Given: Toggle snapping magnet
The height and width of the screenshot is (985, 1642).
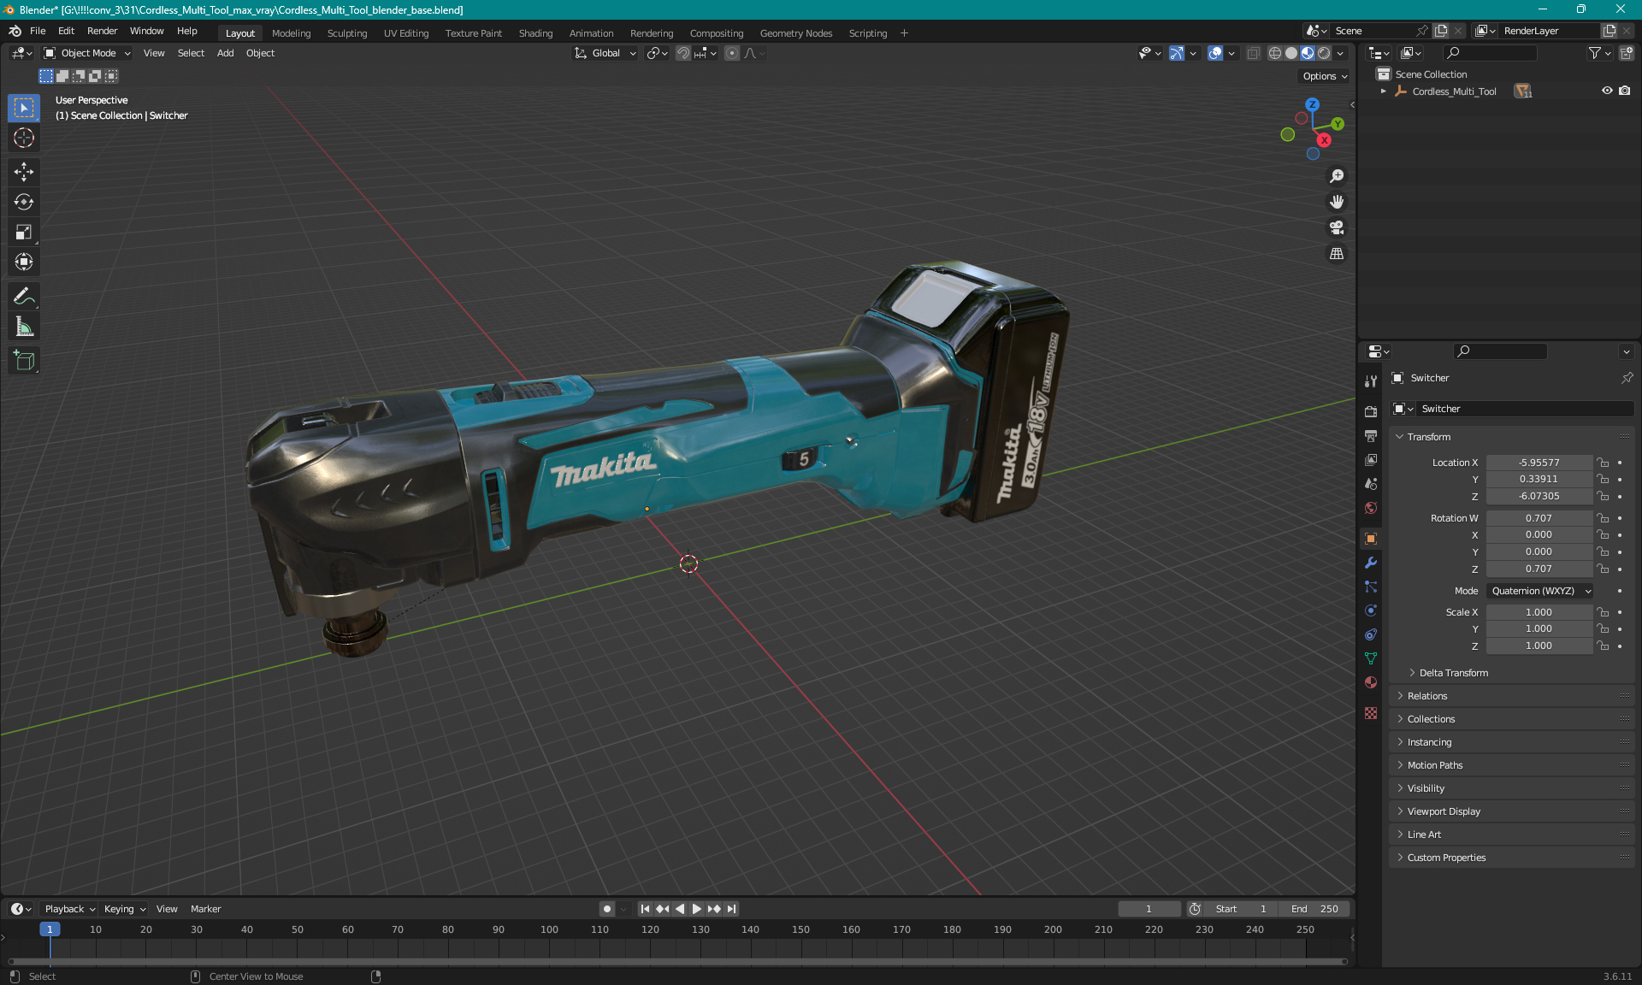Looking at the screenshot, I should 682,53.
